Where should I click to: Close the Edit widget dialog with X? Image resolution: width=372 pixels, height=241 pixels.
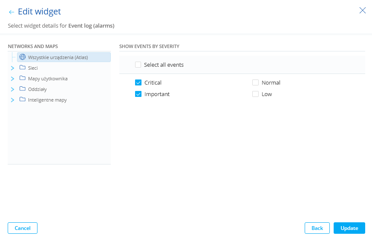tap(363, 11)
